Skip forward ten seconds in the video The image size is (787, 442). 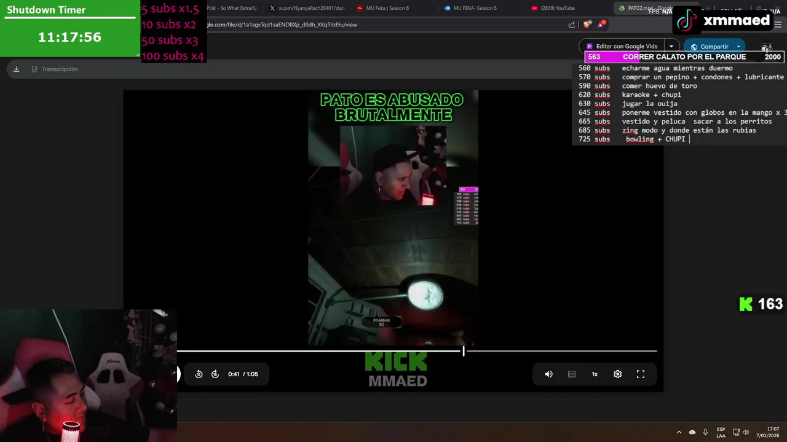215,374
